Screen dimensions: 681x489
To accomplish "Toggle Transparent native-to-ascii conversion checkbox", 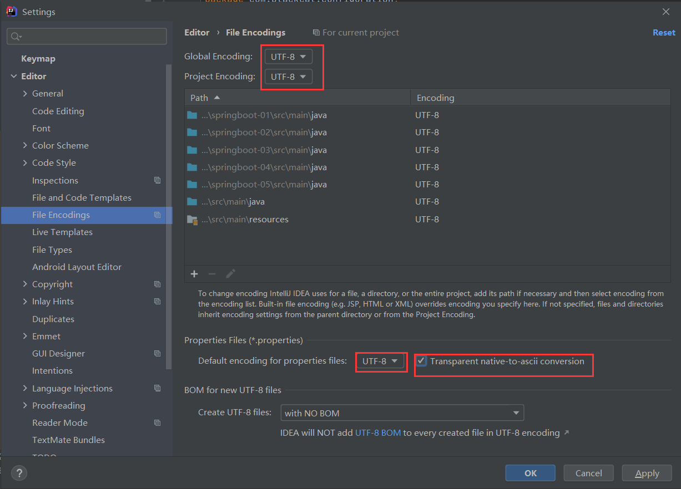I will (x=422, y=361).
